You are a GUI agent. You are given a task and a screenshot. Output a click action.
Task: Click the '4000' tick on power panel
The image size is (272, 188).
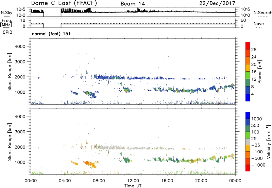coord(20,46)
